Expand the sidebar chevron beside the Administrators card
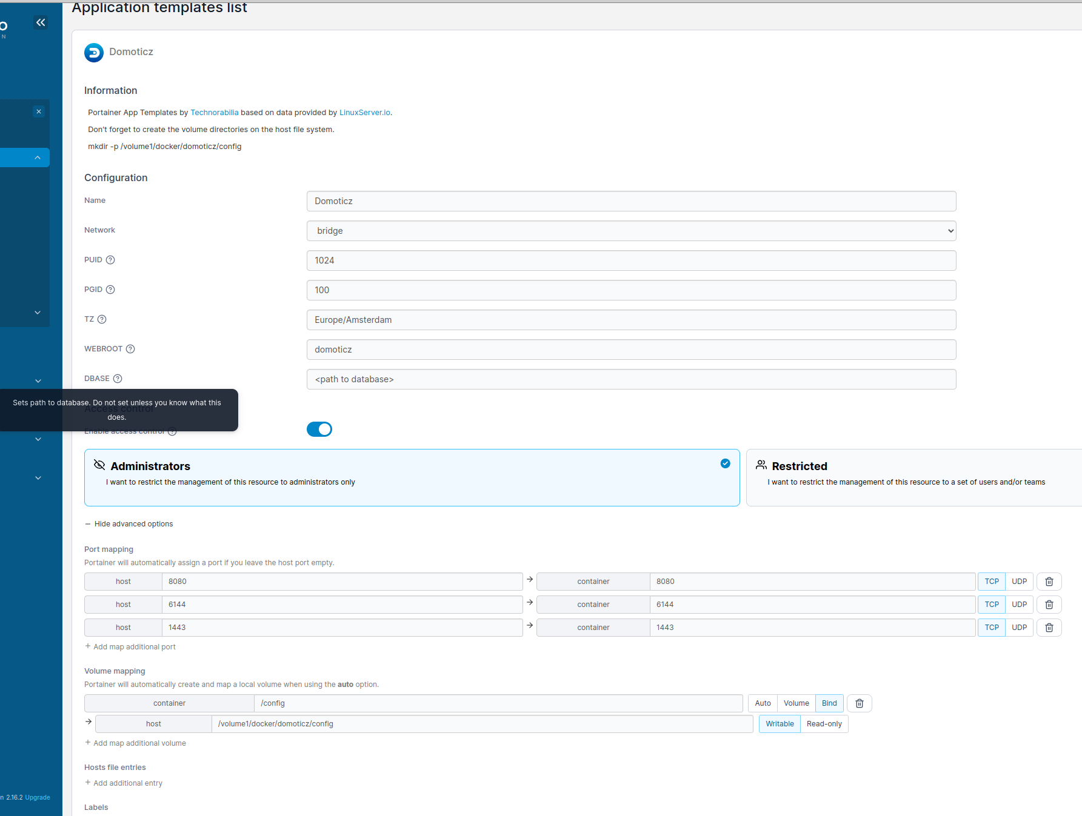 pyautogui.click(x=38, y=478)
